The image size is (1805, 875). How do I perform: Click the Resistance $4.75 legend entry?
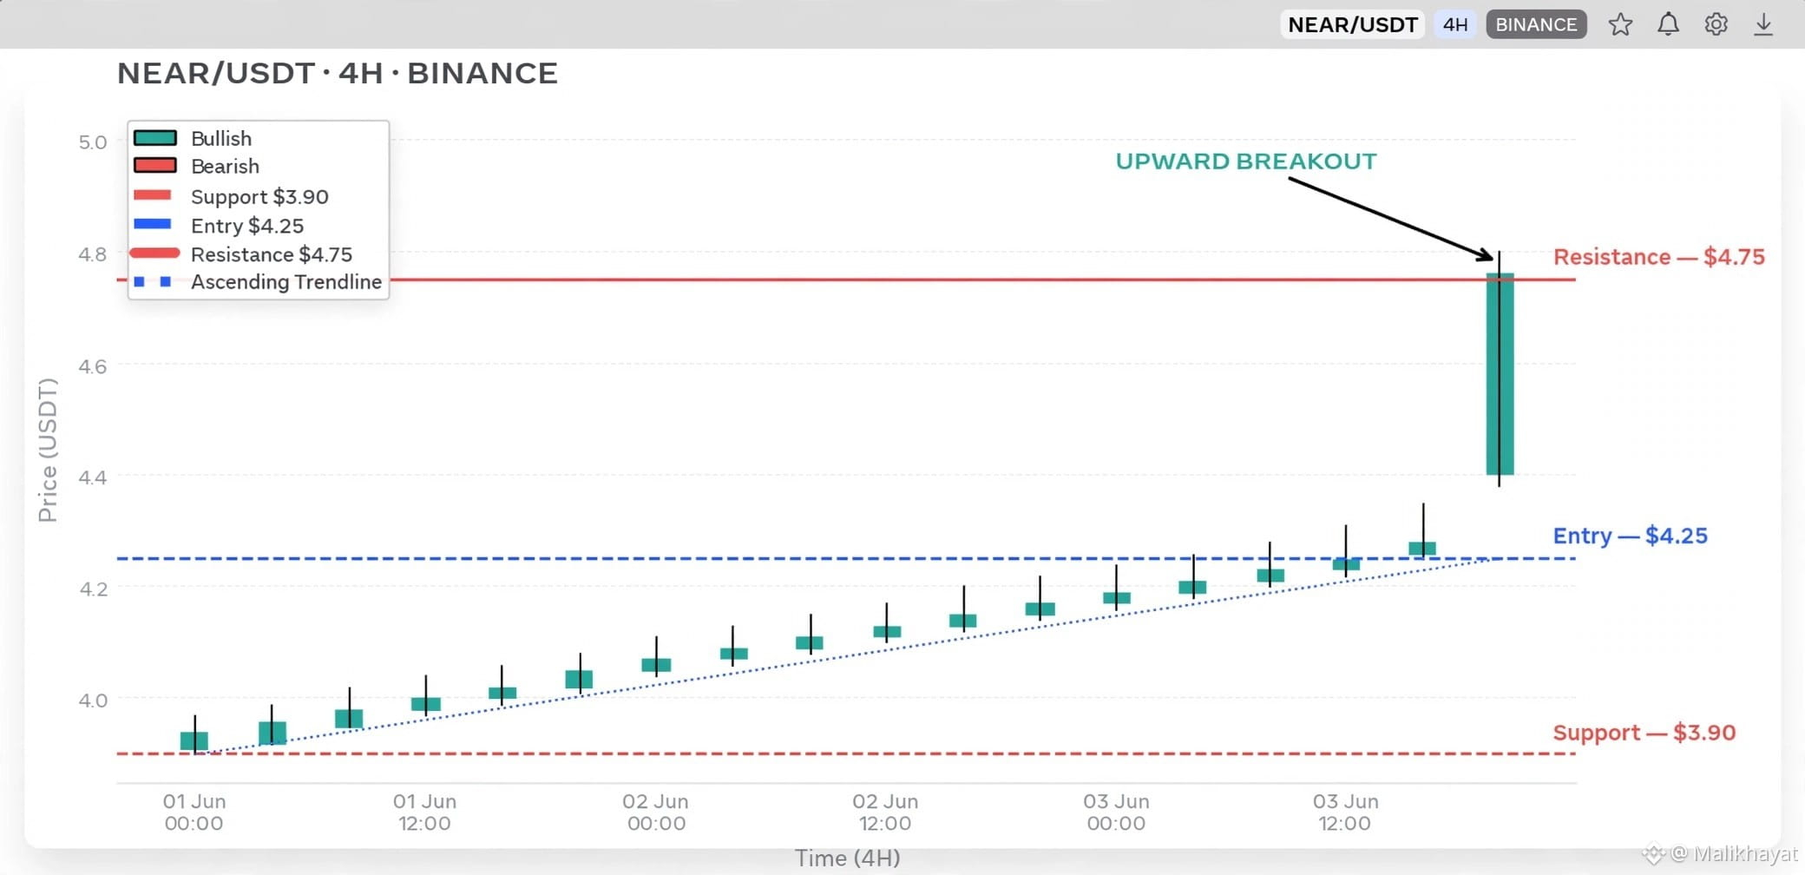[x=242, y=254]
